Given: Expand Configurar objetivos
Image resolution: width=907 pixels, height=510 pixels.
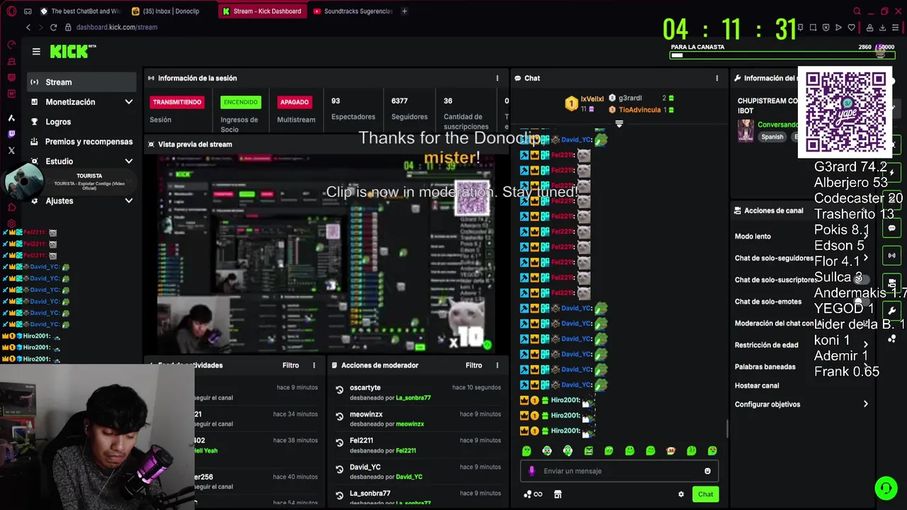Looking at the screenshot, I should pyautogui.click(x=801, y=404).
